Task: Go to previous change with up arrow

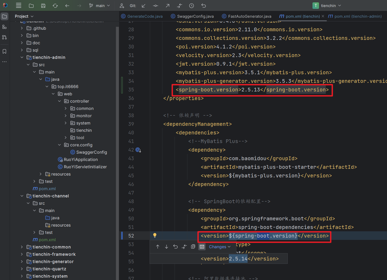Action: [x=158, y=247]
